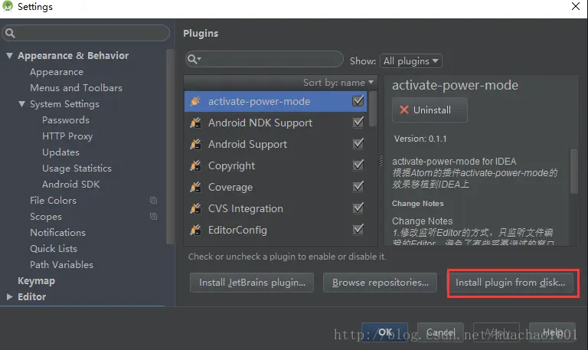Click the Copyright plugin icon
The height and width of the screenshot is (350, 588).
pyautogui.click(x=195, y=165)
